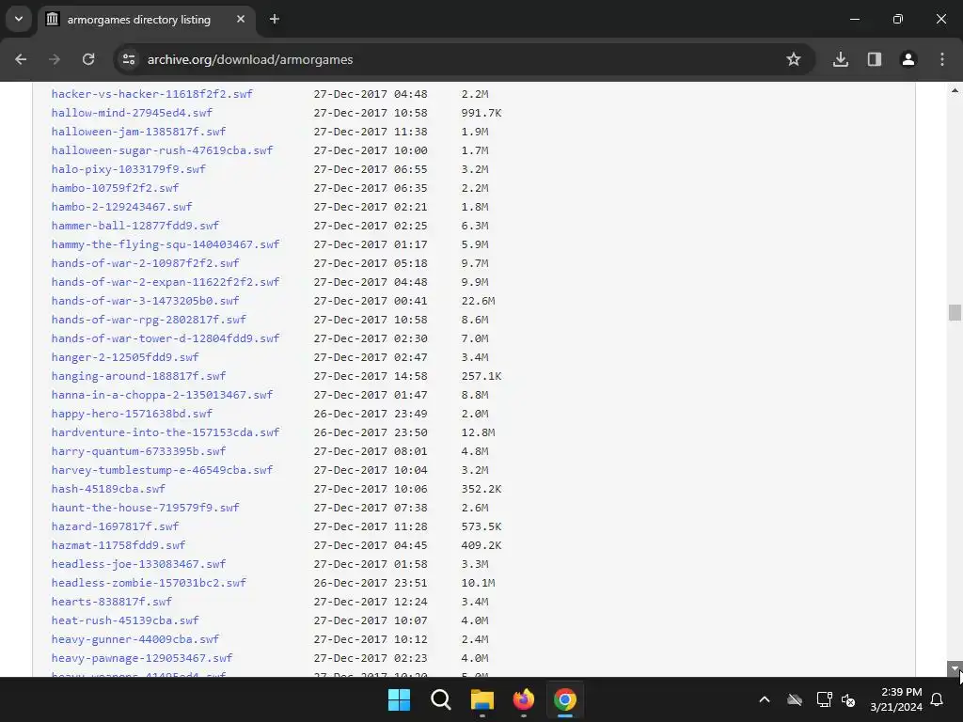Open headless-joe-133083467.swf link
The height and width of the screenshot is (722, 963).
139,564
